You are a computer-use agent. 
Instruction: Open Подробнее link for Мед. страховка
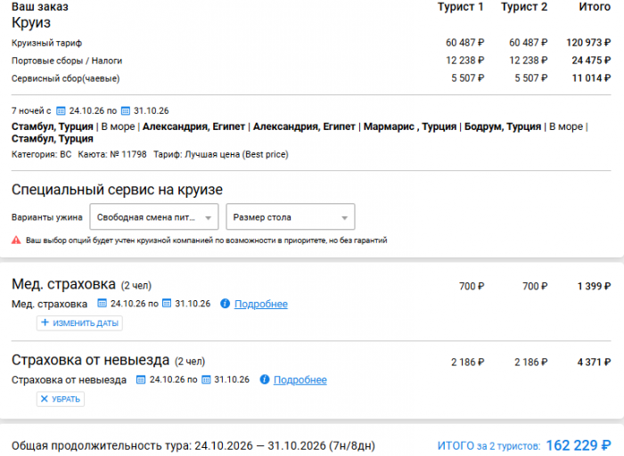(x=261, y=304)
